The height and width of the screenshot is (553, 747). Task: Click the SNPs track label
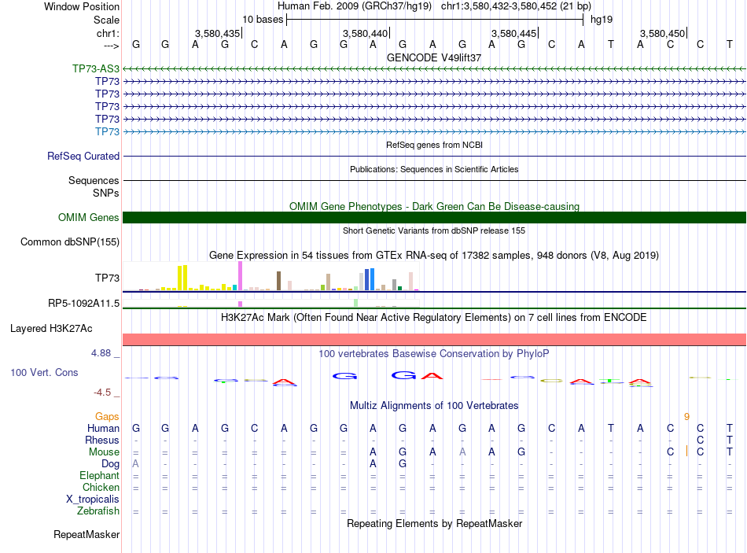click(106, 193)
